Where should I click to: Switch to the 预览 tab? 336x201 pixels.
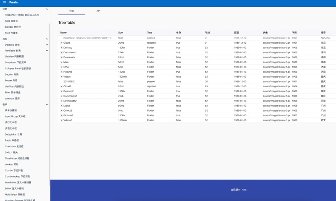(71, 11)
